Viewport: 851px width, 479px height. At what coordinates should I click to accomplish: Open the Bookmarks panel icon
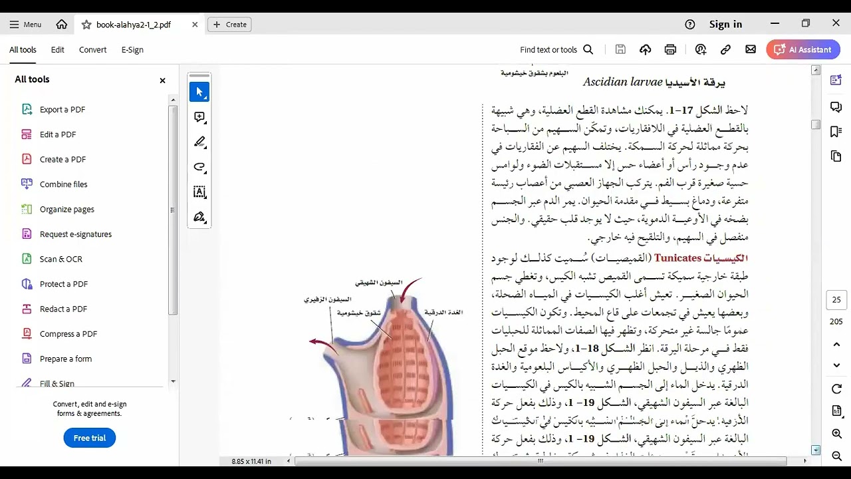point(836,132)
